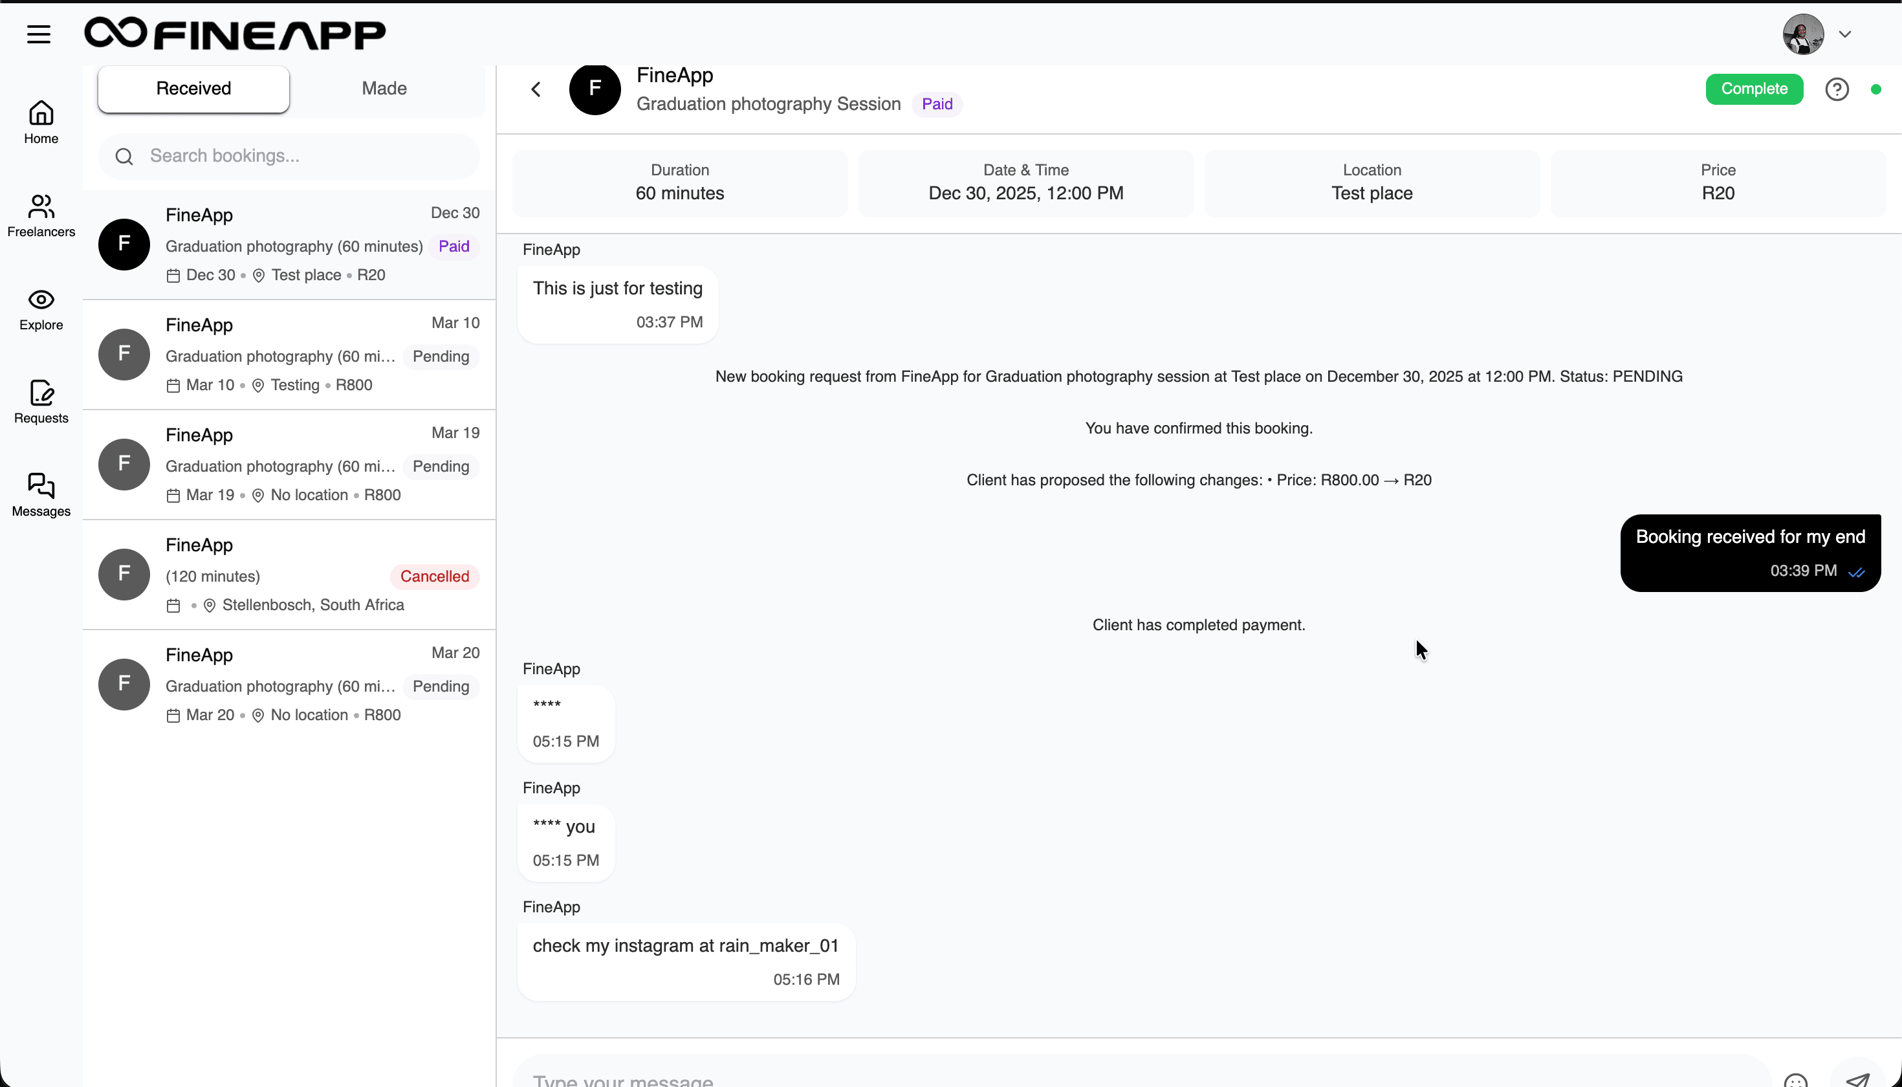Open the Explore section

[40, 309]
